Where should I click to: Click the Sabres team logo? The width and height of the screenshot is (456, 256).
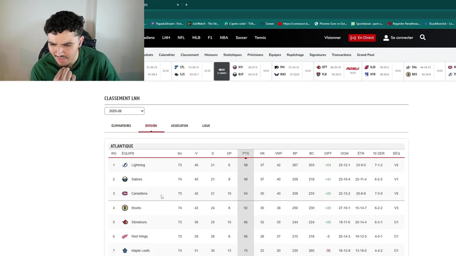[x=125, y=179]
